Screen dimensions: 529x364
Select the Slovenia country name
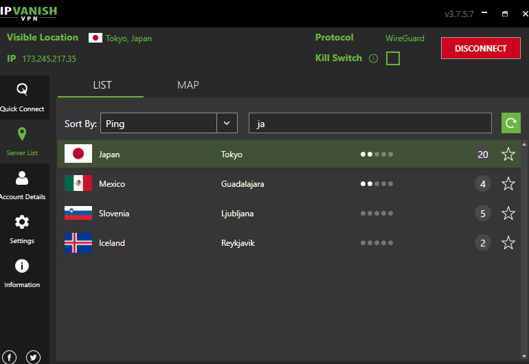(x=113, y=214)
